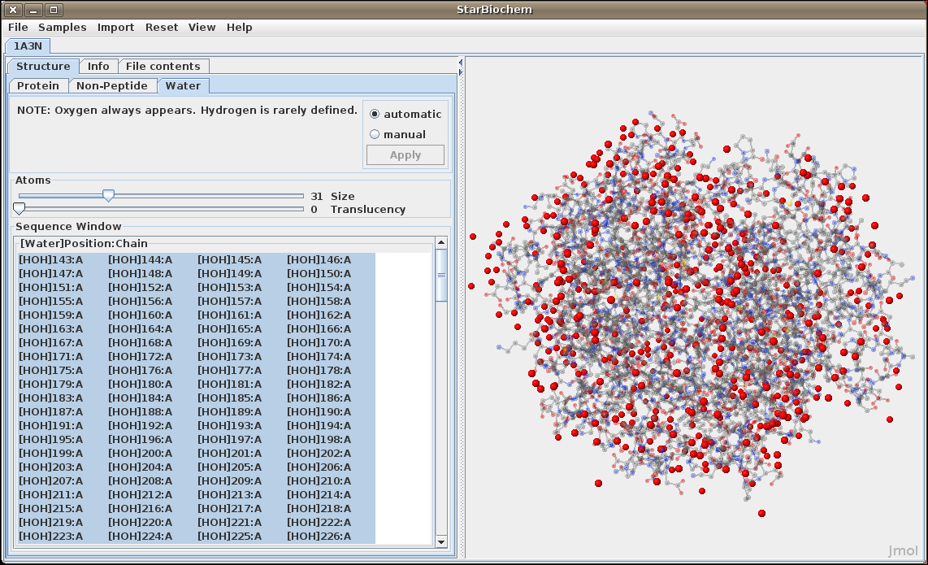The height and width of the screenshot is (565, 928).
Task: Select water molecule [HOH]217:A
Action: pyautogui.click(x=230, y=509)
